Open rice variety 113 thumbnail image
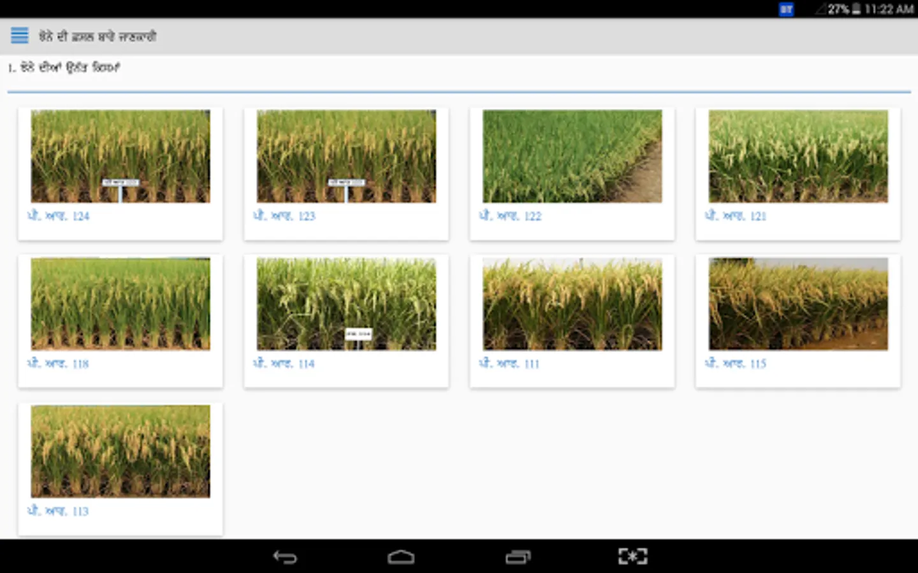 pos(120,451)
